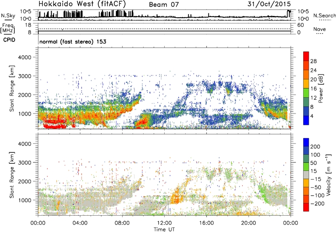Click the blue 200 segment of Velocity colorbar
Viewport: 336px width, 232px height.
(306, 142)
